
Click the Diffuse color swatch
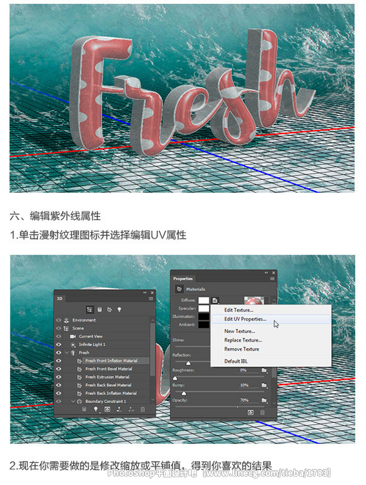click(204, 300)
